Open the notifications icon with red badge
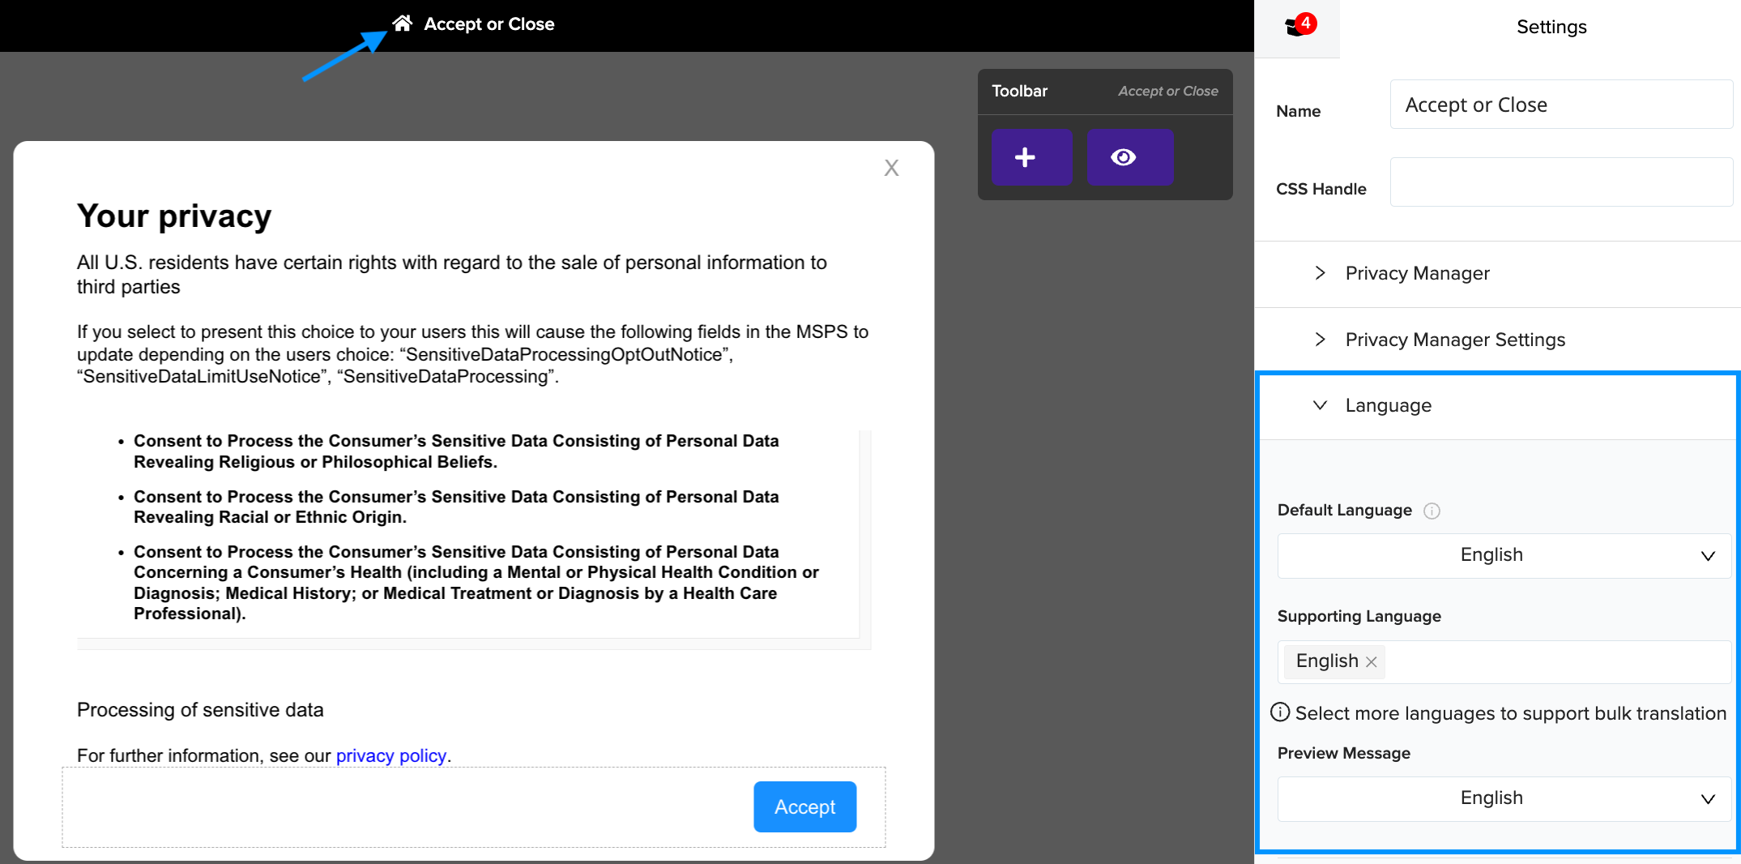 [x=1299, y=26]
